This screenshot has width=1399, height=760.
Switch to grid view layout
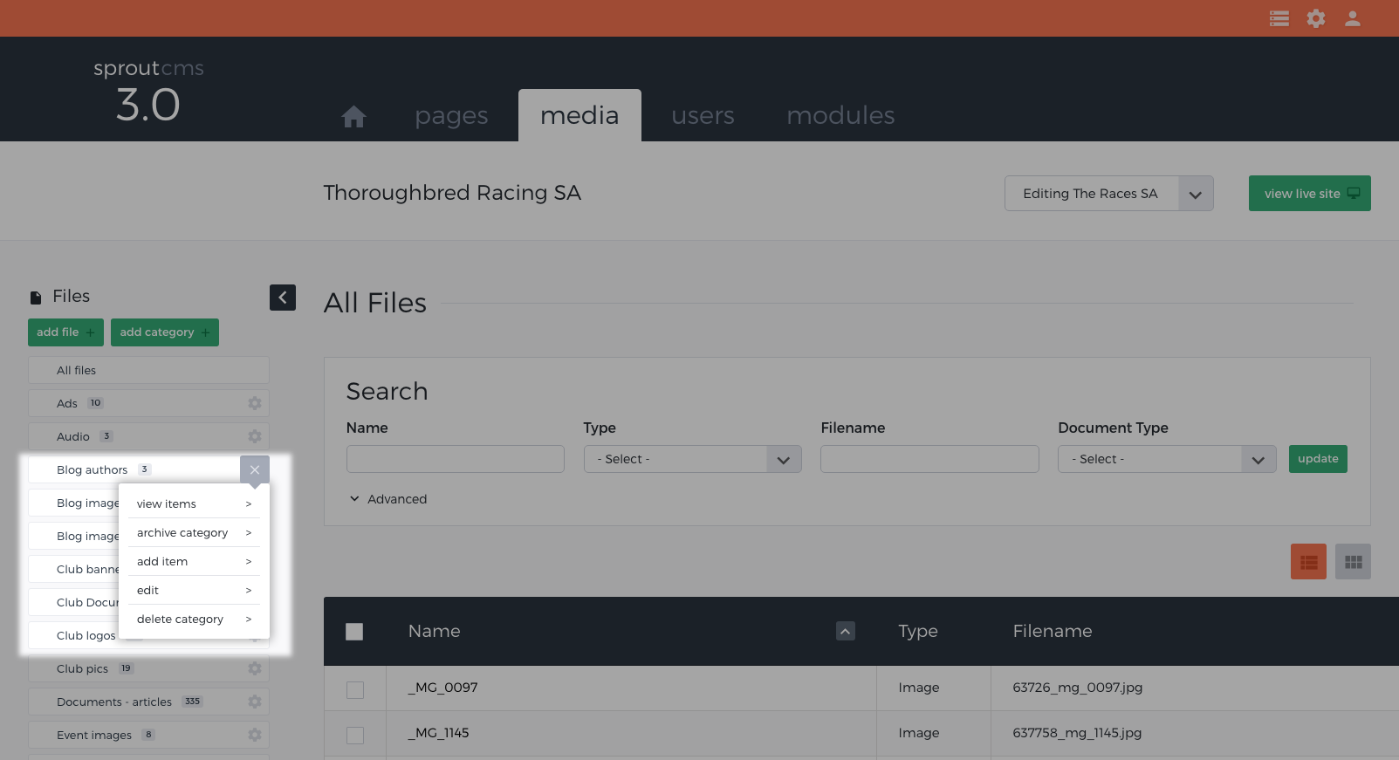click(1354, 562)
